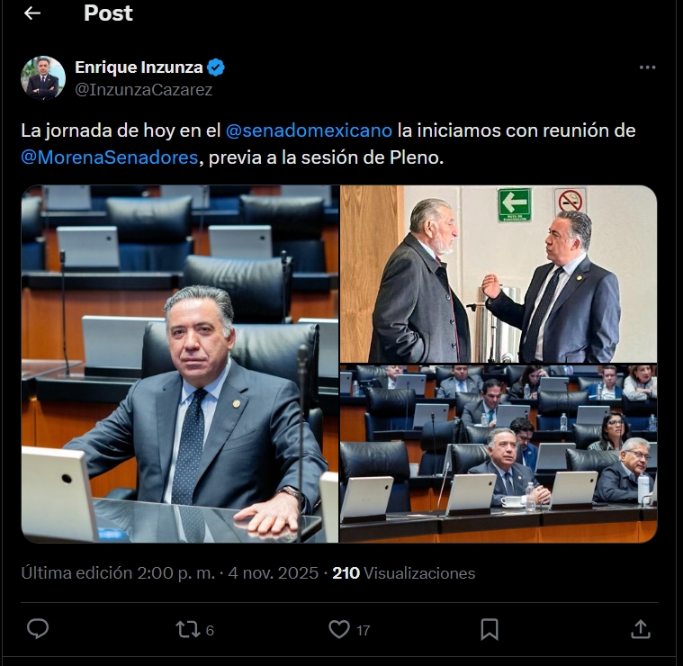Click the Post page heading
Screen dimensions: 683x666
[x=108, y=13]
